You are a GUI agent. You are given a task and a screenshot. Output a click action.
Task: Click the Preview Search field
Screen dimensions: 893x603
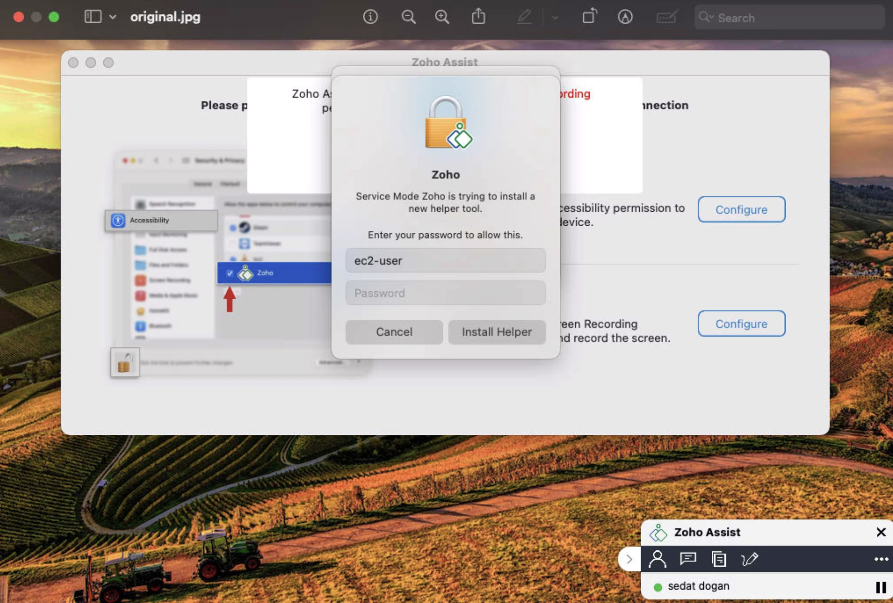(789, 18)
